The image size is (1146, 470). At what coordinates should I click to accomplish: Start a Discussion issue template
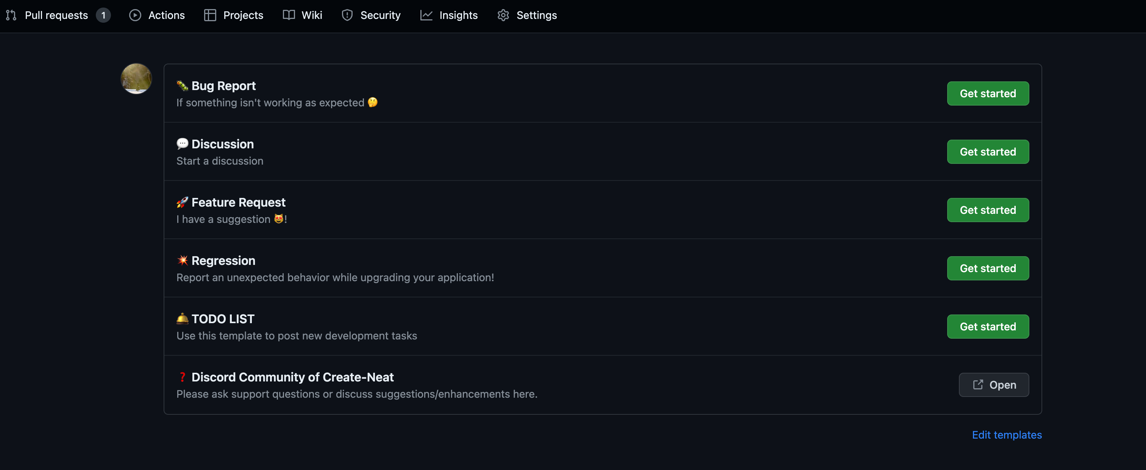tap(987, 152)
